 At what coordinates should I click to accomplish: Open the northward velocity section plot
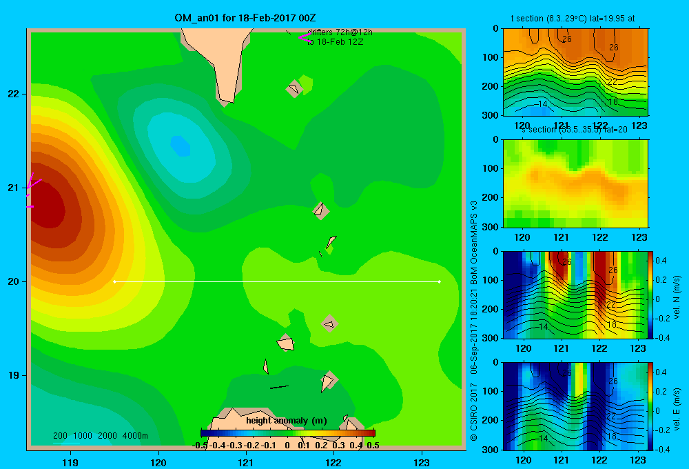click(575, 295)
